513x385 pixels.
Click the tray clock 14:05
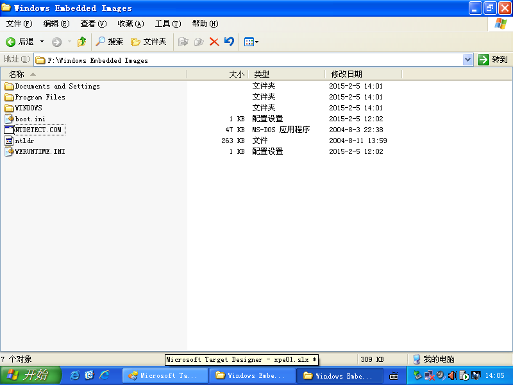[494, 375]
